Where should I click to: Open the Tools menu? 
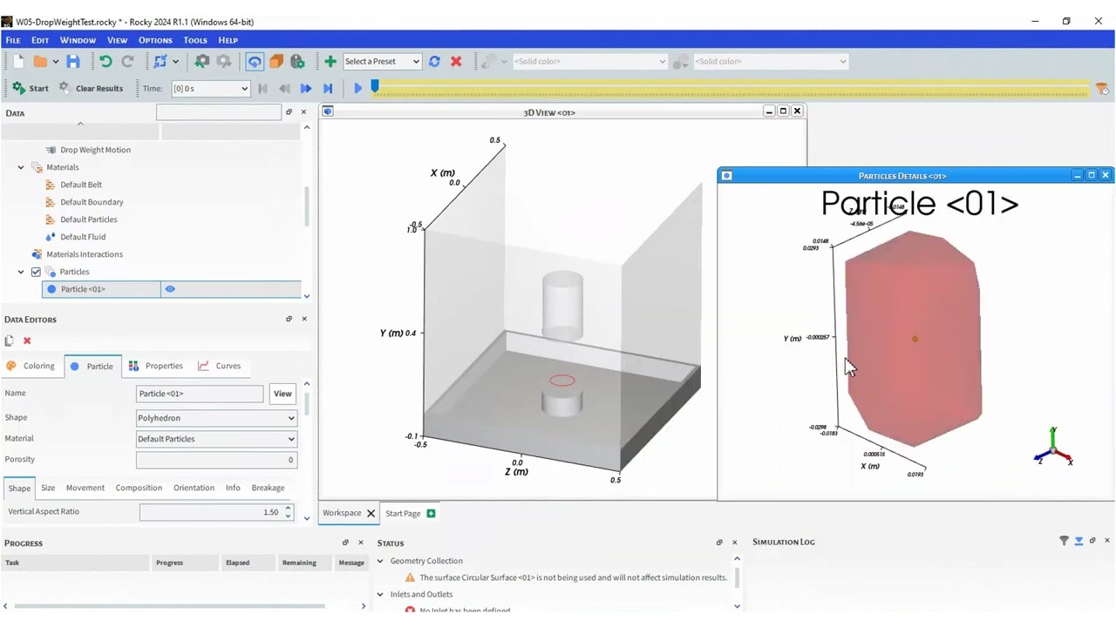coord(195,40)
